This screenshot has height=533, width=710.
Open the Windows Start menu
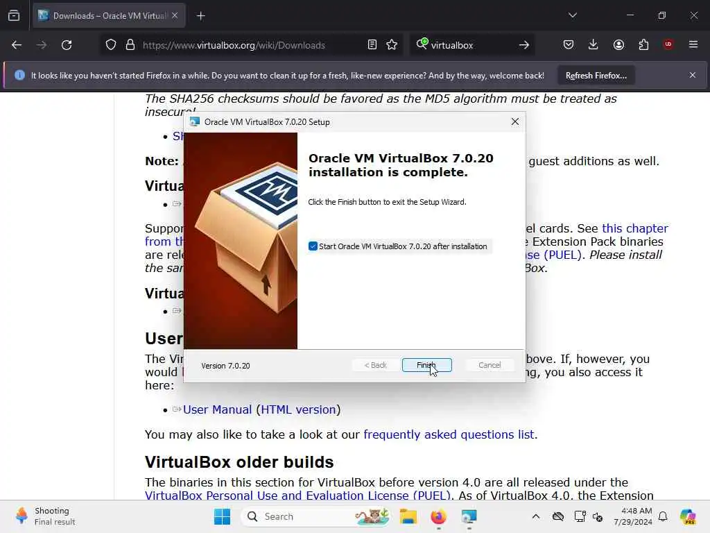point(223,516)
